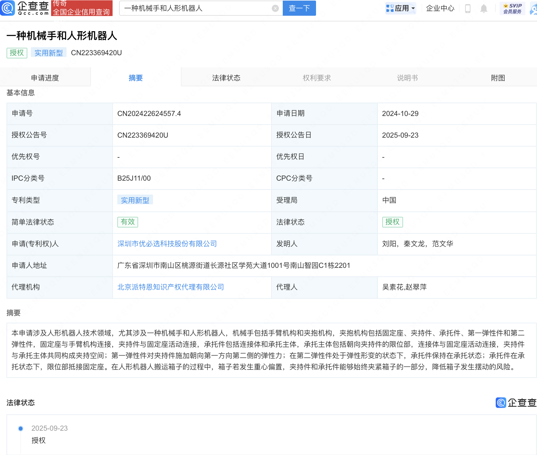
Task: Switch to the 说明书 tab
Action: tap(408, 78)
